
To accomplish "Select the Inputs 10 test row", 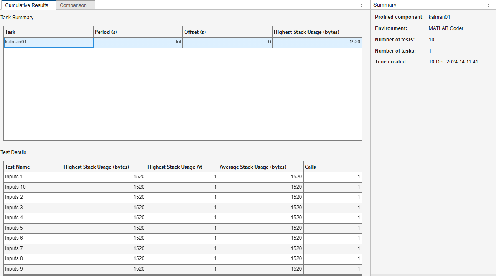I will pos(33,187).
